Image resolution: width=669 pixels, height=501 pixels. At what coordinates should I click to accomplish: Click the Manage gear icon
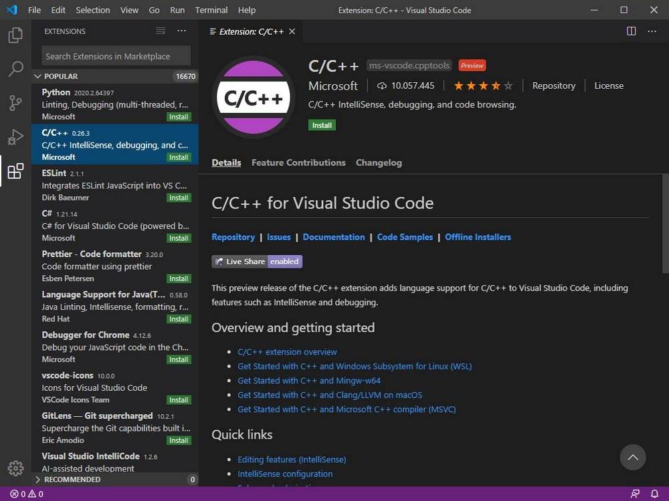15,468
